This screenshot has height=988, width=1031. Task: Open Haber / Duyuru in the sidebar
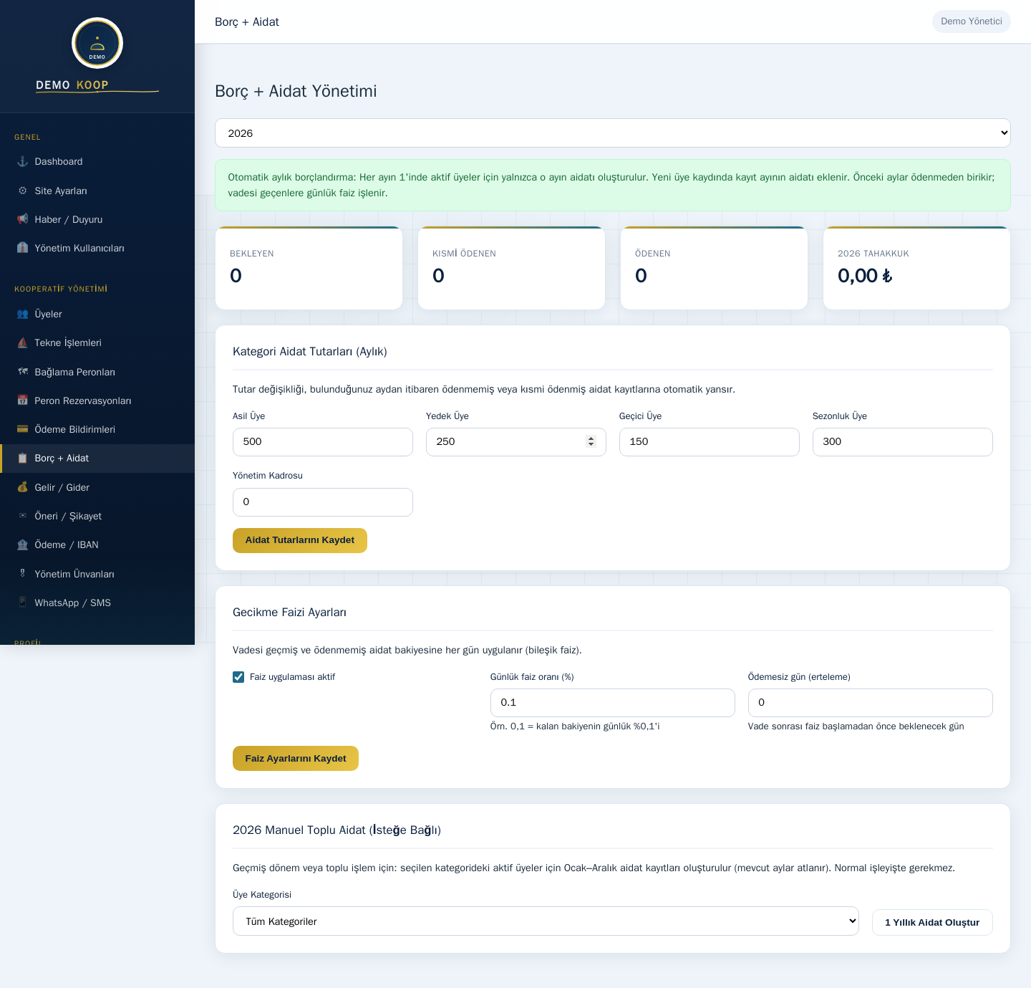pyautogui.click(x=97, y=219)
